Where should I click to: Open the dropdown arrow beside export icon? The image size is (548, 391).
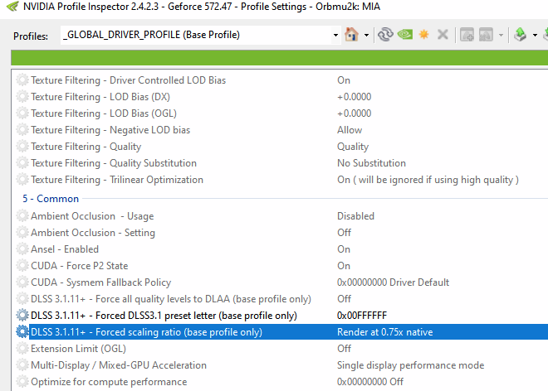535,35
